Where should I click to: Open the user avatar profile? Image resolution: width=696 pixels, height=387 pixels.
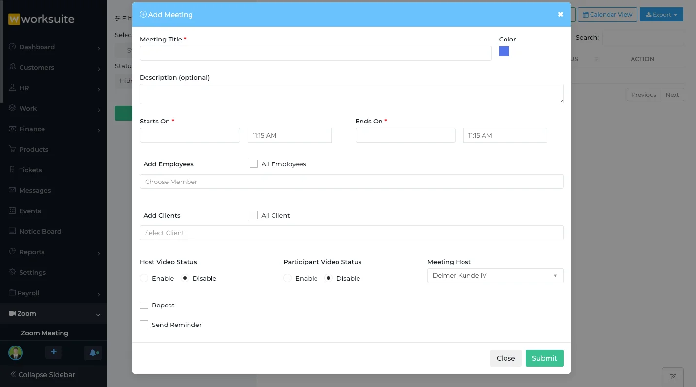click(16, 353)
